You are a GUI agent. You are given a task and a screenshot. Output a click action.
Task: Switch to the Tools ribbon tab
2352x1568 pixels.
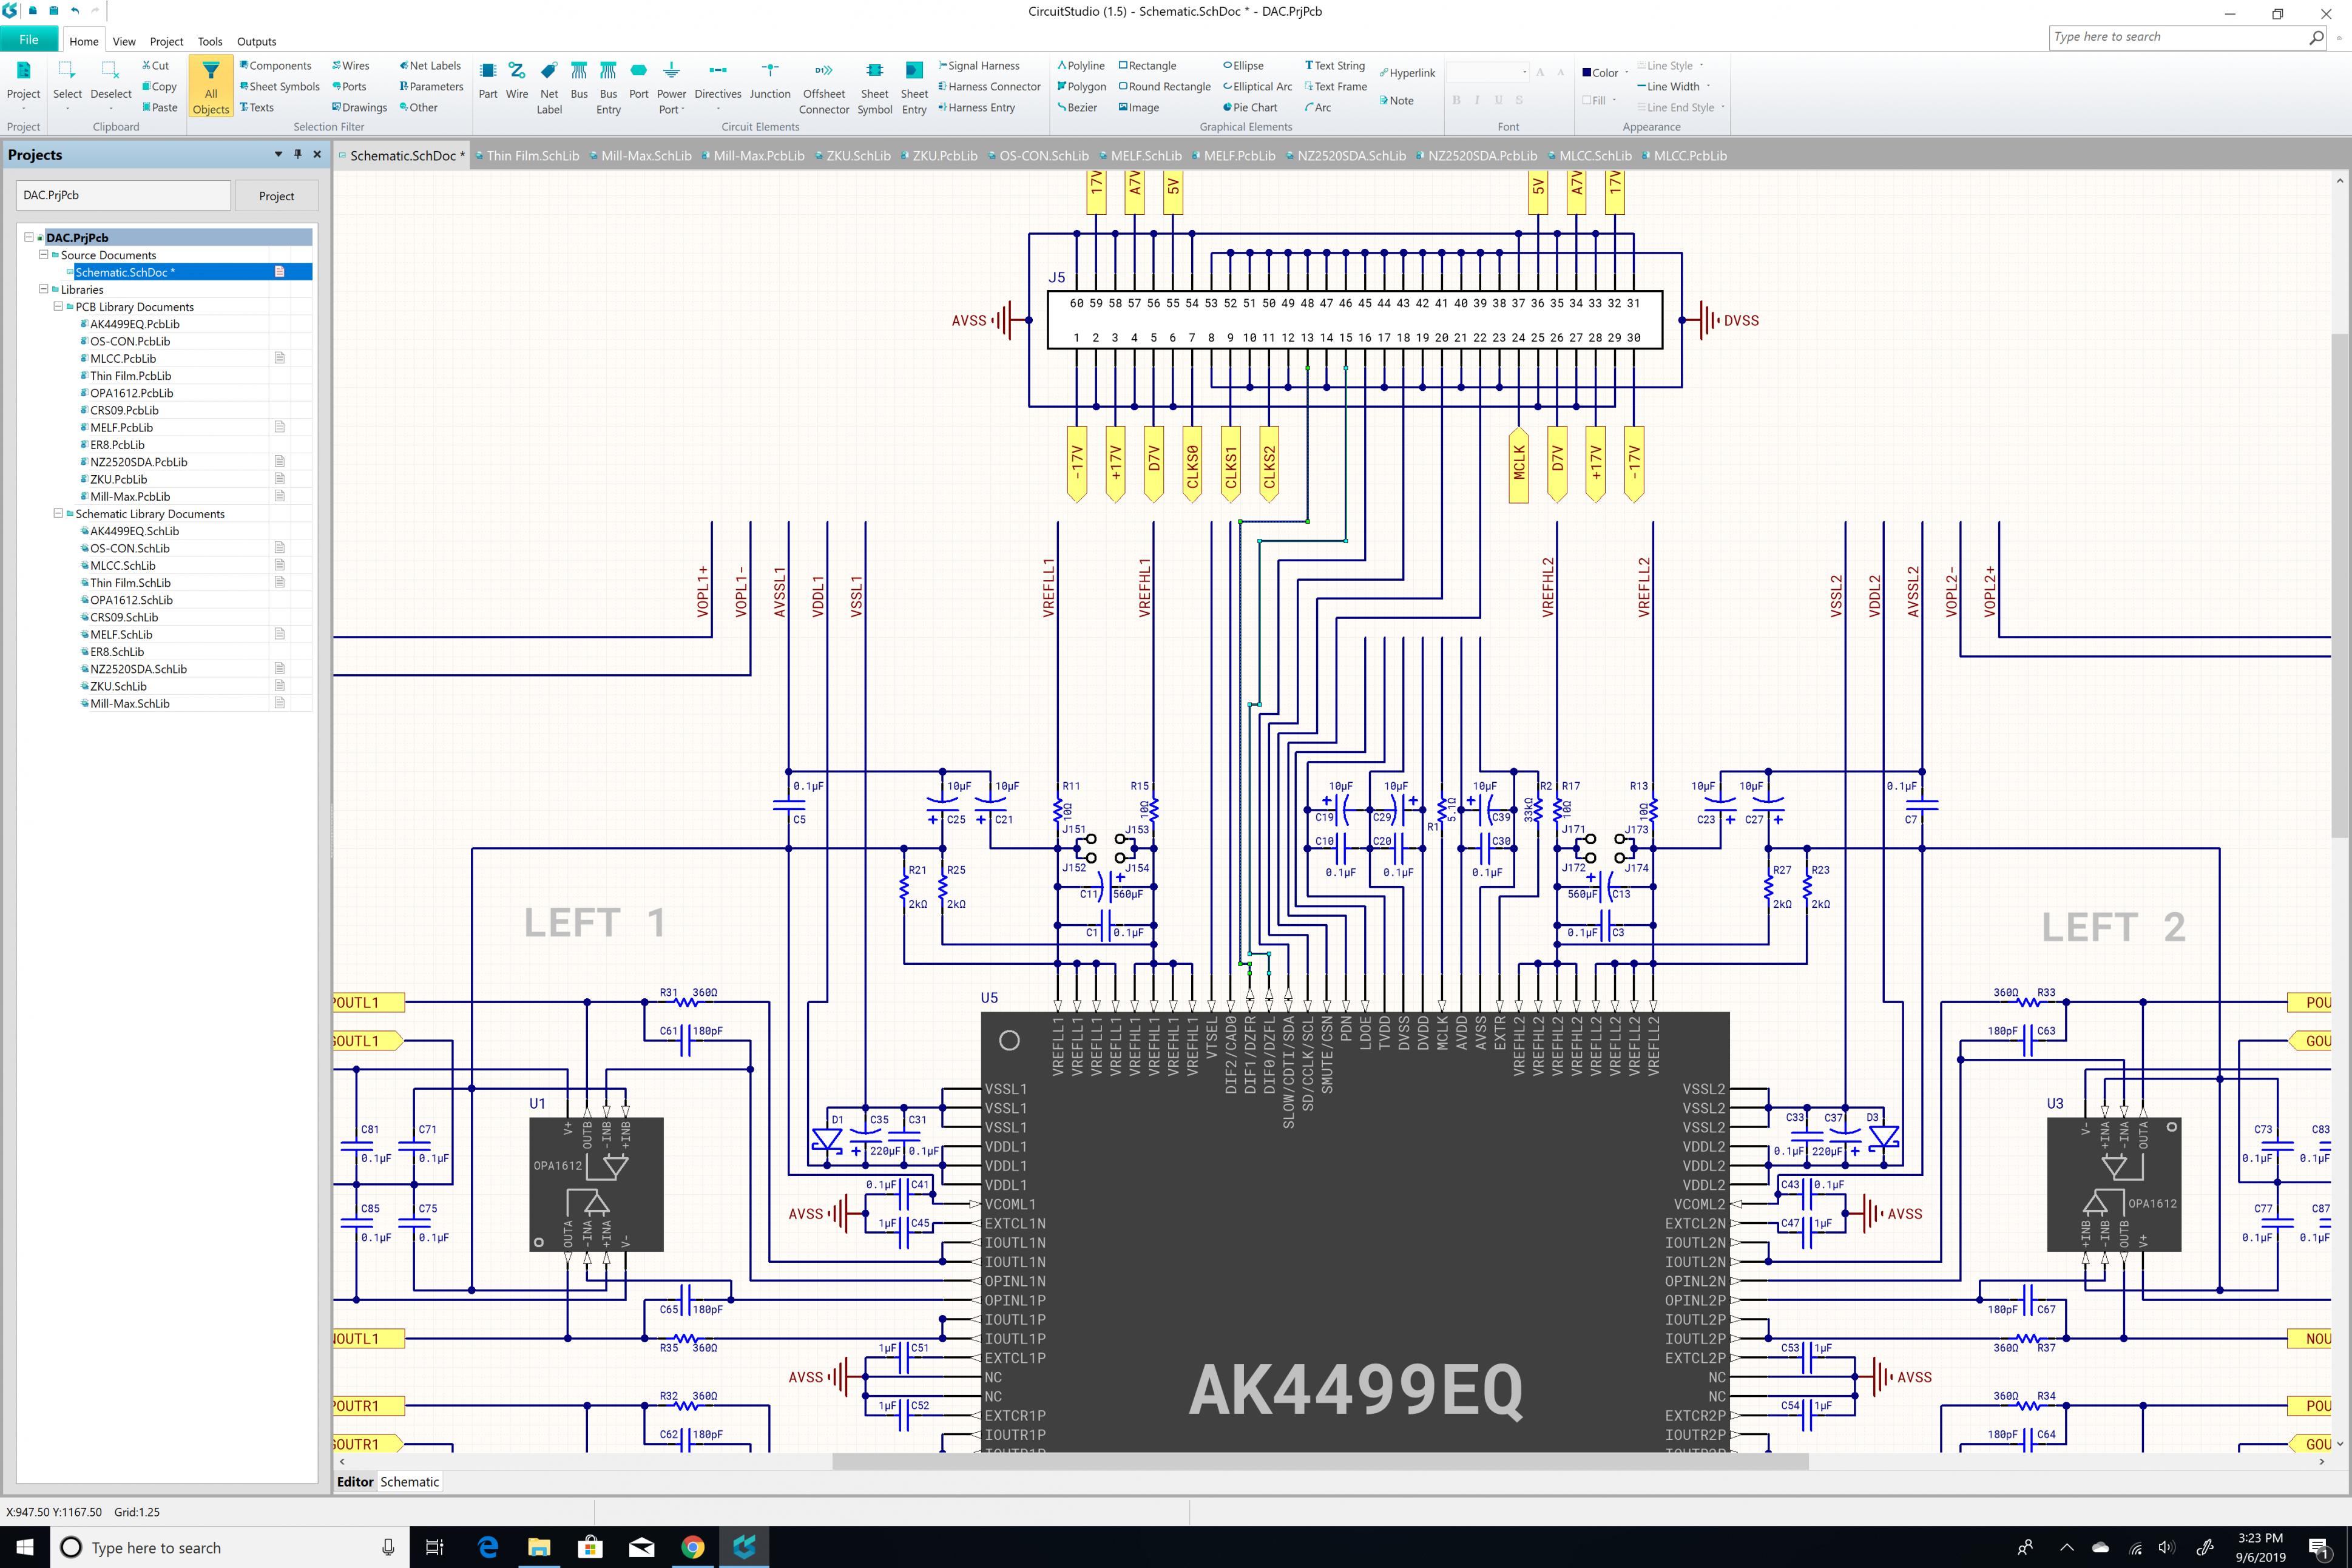210,41
